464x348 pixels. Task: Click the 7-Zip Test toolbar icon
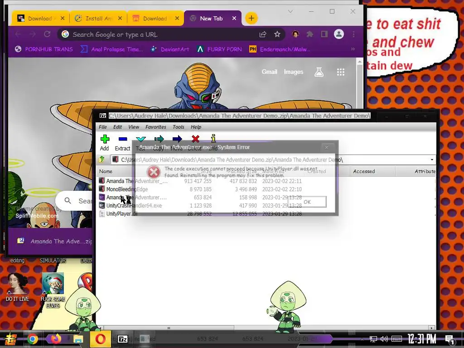[140, 139]
